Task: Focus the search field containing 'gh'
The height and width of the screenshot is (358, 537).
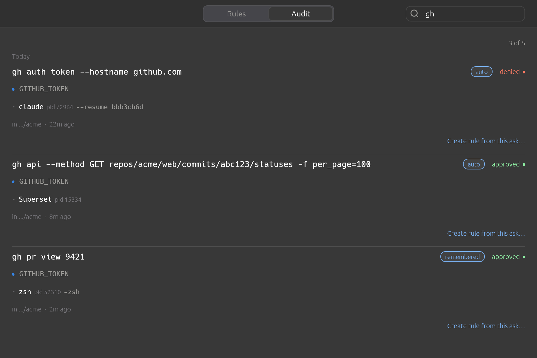Action: [465, 14]
